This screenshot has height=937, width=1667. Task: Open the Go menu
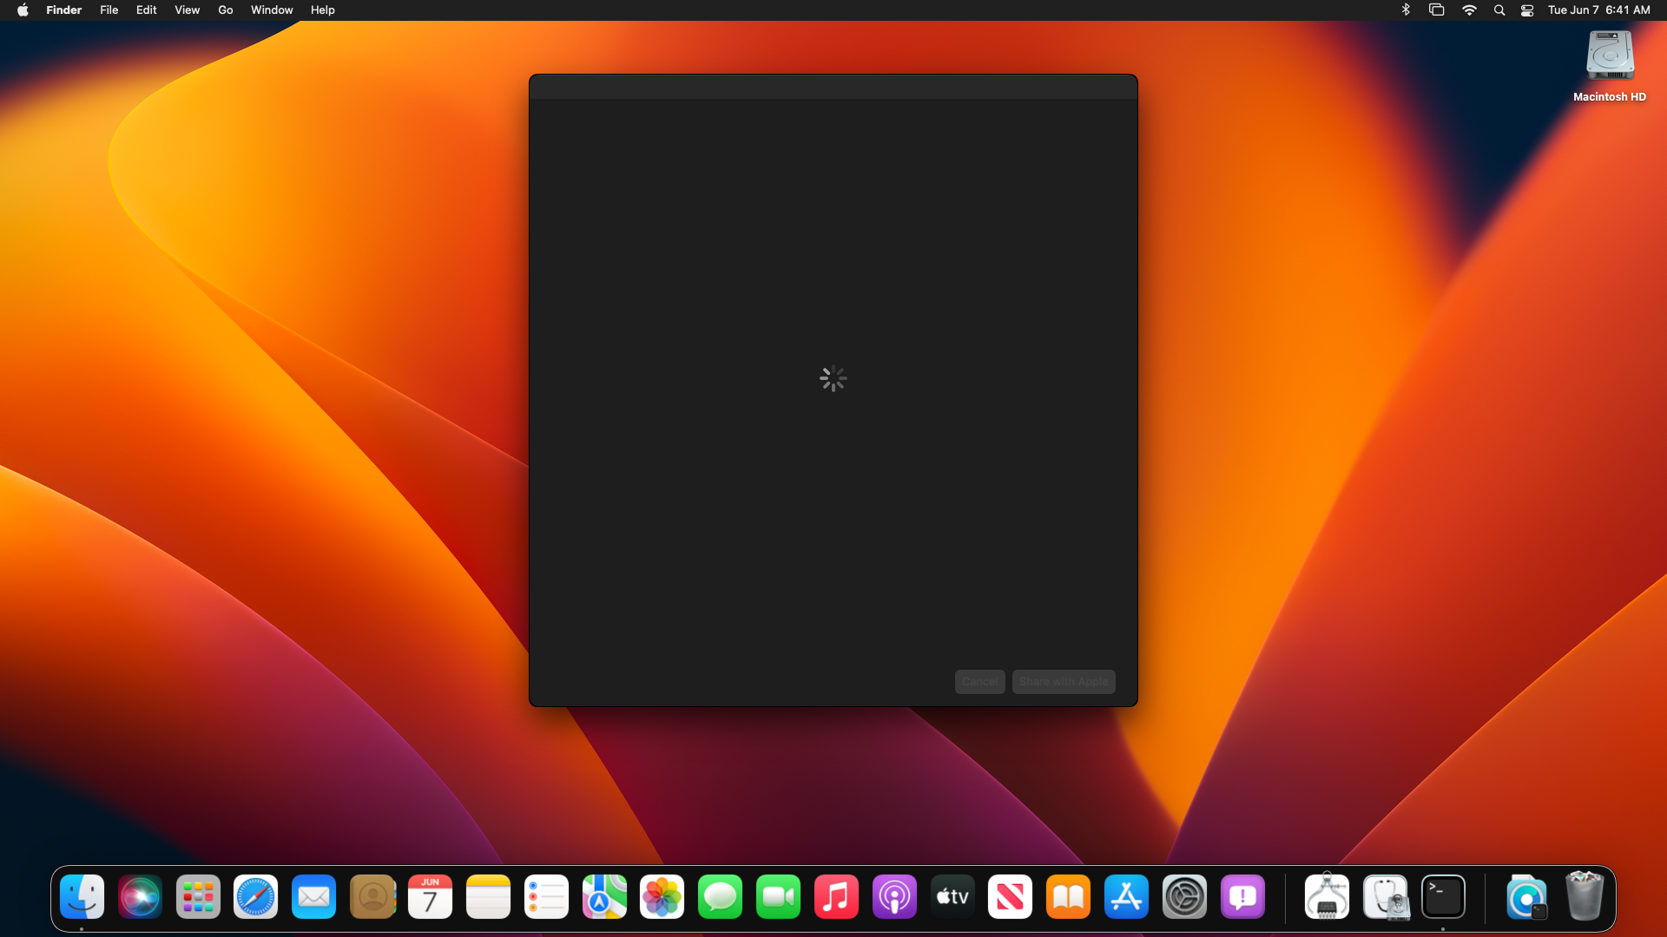pos(226,10)
